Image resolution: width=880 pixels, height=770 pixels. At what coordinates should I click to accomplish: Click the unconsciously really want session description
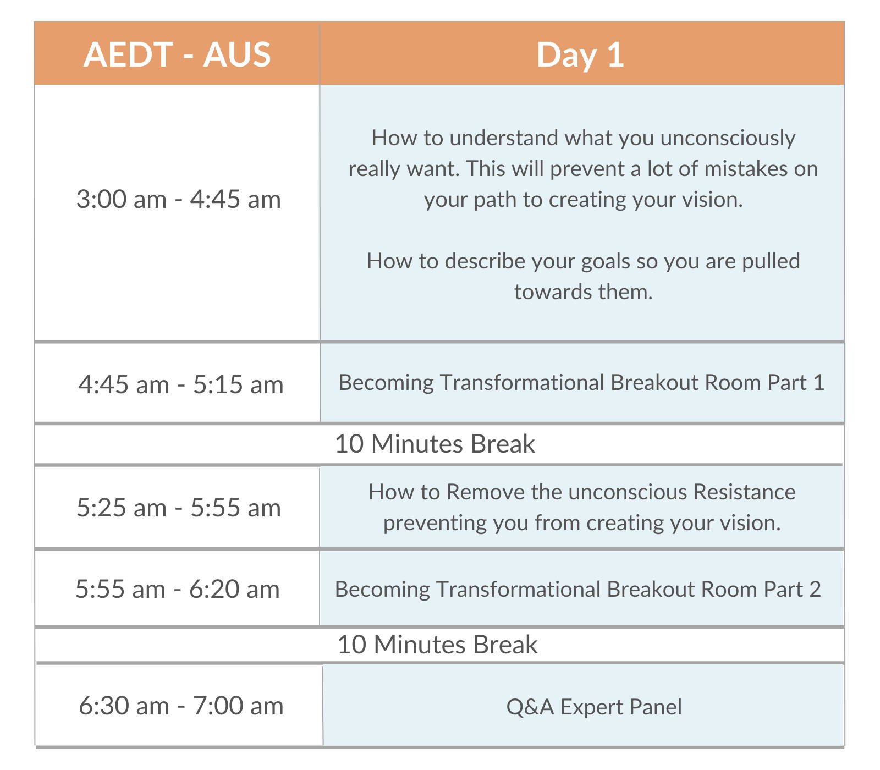pos(583,168)
